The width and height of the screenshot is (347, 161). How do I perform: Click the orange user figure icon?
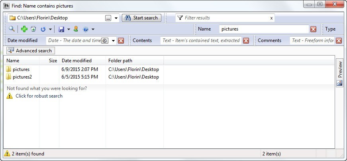[x=76, y=29]
